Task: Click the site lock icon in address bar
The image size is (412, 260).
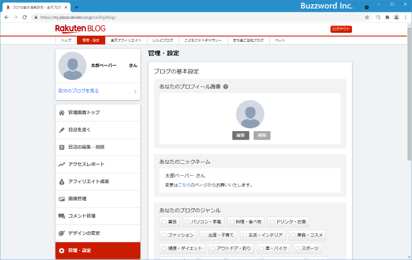Action: 36,18
